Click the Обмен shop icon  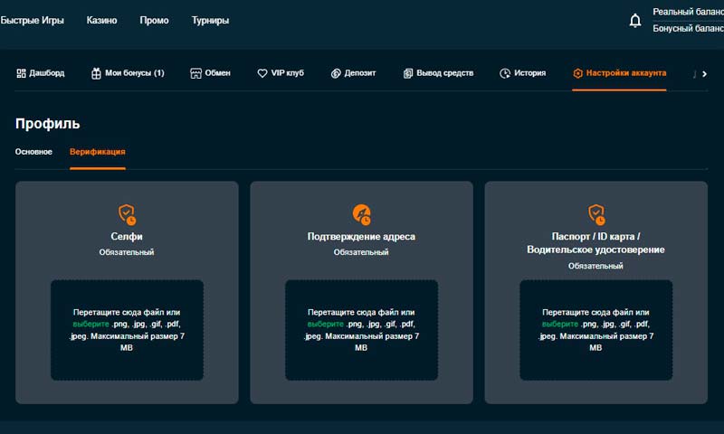click(195, 73)
